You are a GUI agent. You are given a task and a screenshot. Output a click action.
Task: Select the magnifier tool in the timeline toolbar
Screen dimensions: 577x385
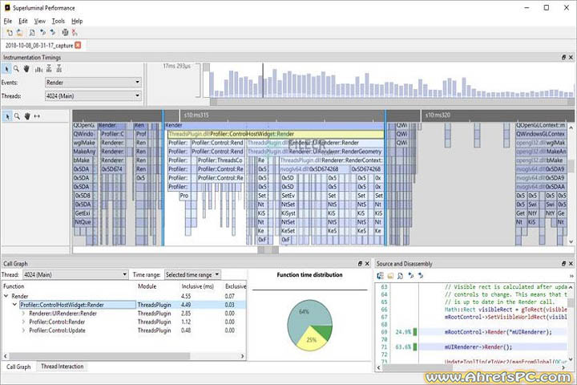coord(17,116)
